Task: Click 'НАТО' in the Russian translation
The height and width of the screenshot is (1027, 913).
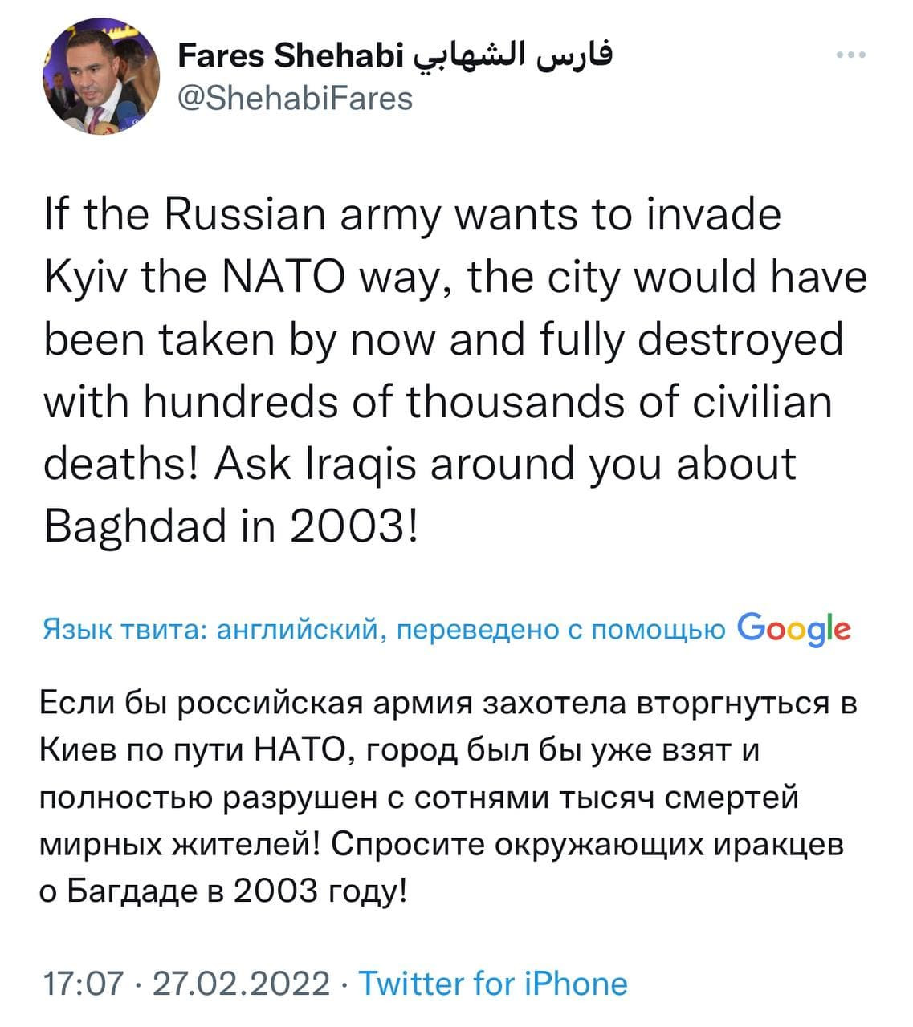Action: pos(298,752)
